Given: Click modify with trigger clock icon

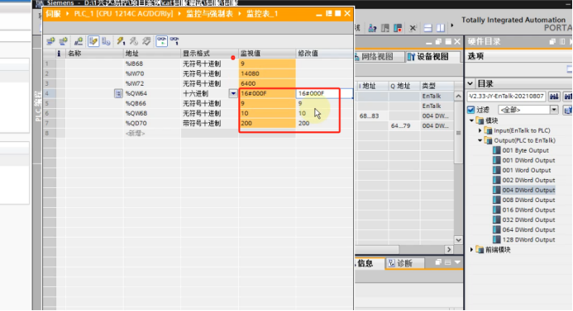Looking at the screenshot, I should click(133, 41).
